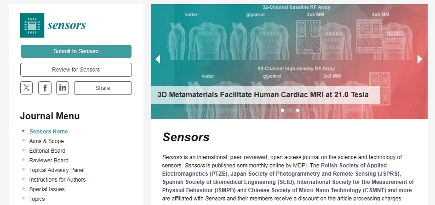Open Special Issues menu item
Viewport: 435px width, 205px height.
pos(47,189)
